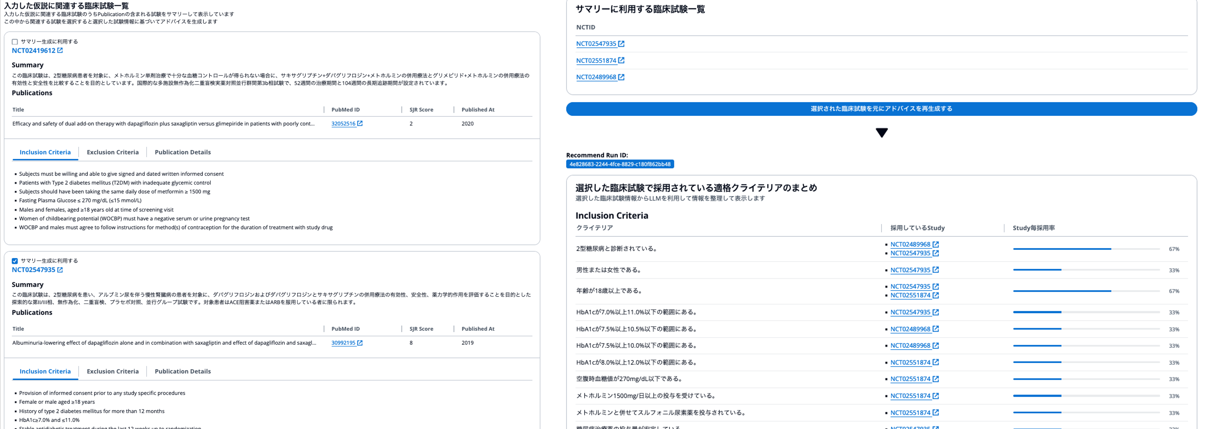The image size is (1210, 429).
Task: Click external link icon next to PubMed 30992195
Action: tap(360, 343)
